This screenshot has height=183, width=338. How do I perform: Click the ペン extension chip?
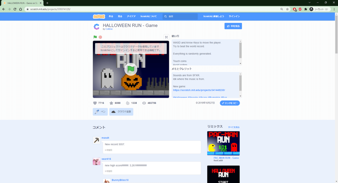pos(100,112)
